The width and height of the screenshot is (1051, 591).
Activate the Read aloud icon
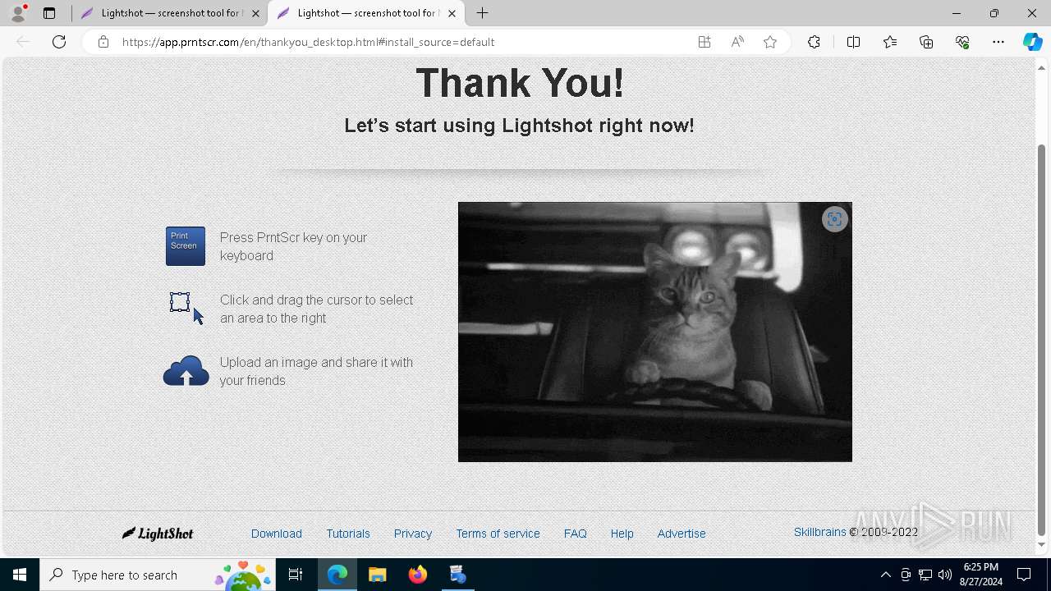point(737,42)
